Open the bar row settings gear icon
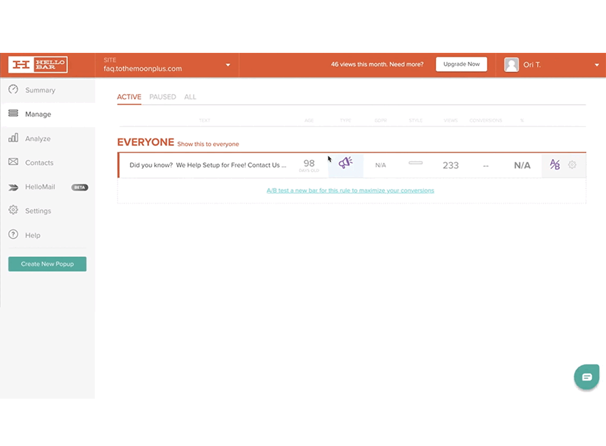Image resolution: width=606 pixels, height=446 pixels. (572, 165)
